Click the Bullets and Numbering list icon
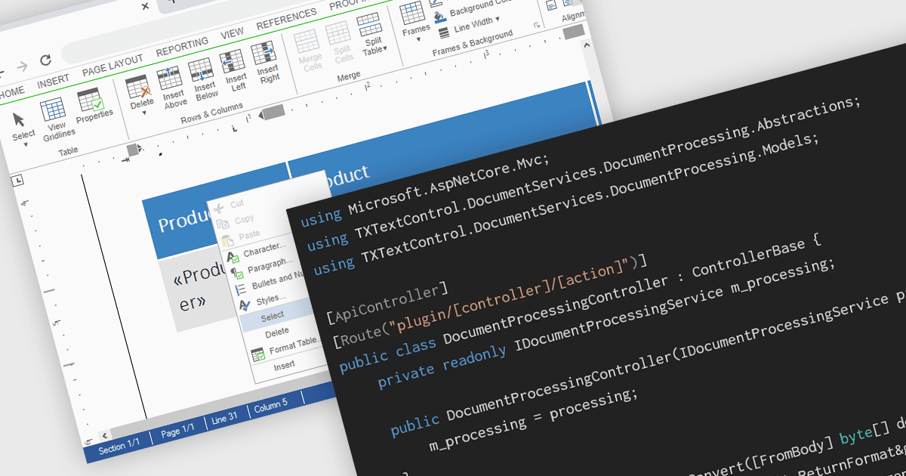906x476 pixels. click(x=241, y=289)
